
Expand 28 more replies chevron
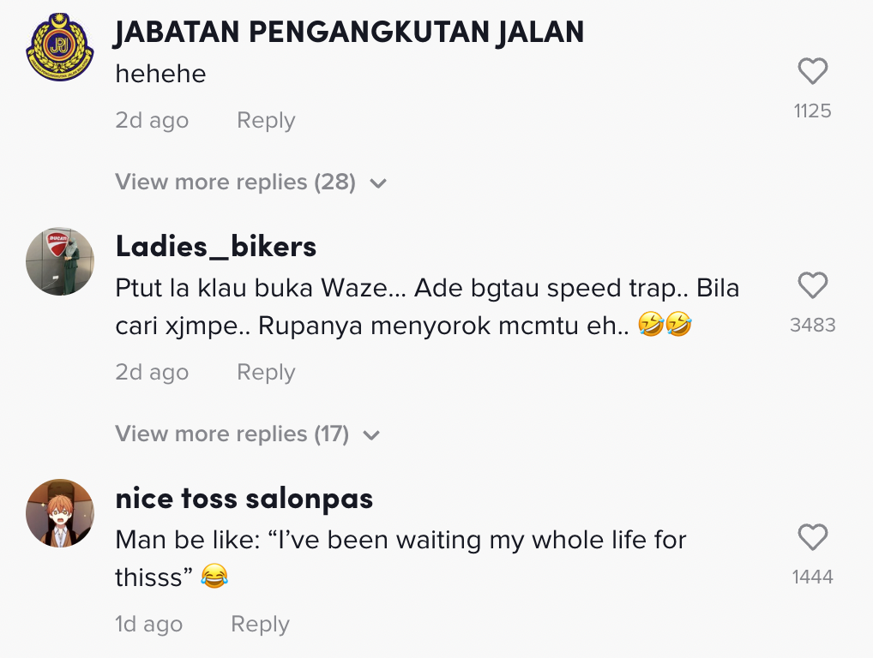click(378, 183)
